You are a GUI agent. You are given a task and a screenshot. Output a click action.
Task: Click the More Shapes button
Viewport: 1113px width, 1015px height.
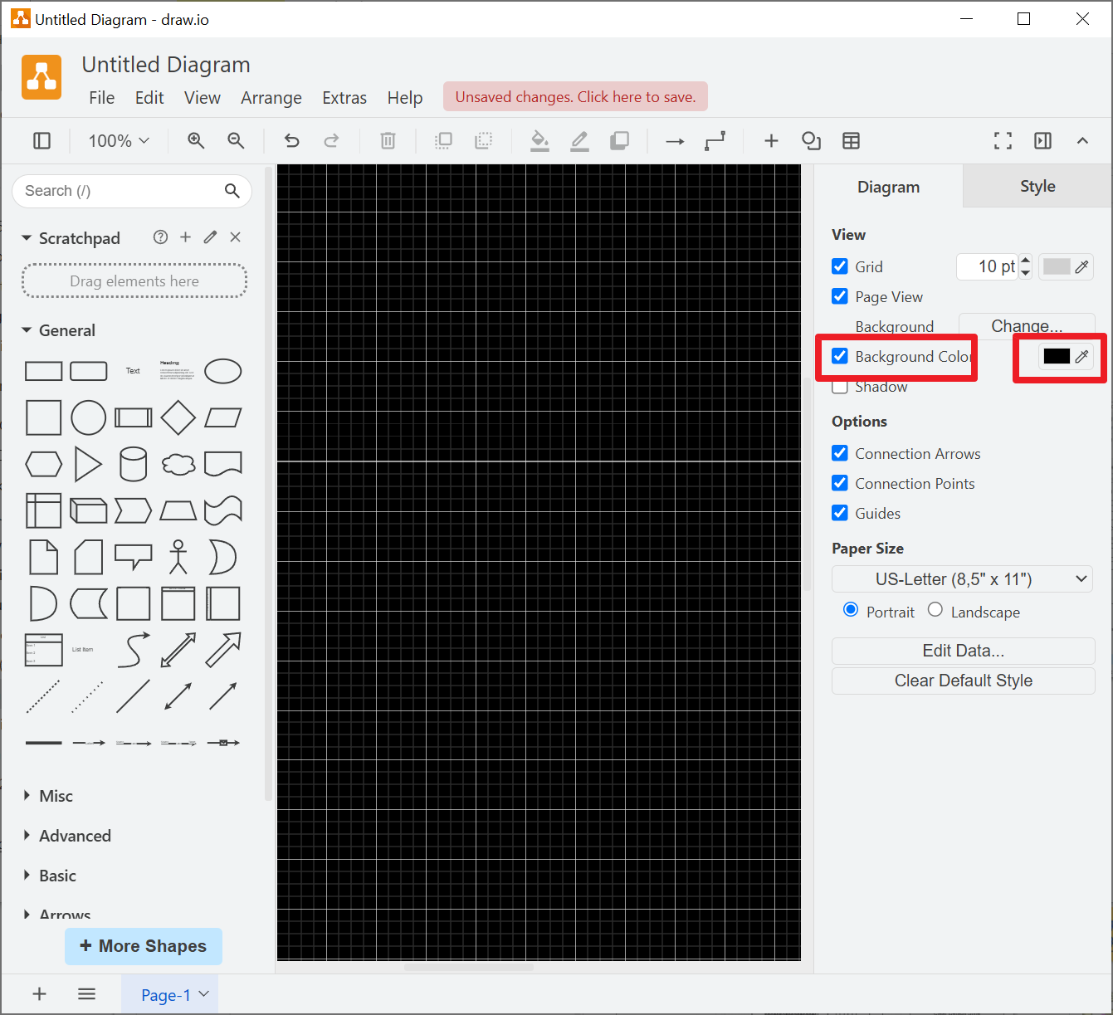[x=143, y=946]
